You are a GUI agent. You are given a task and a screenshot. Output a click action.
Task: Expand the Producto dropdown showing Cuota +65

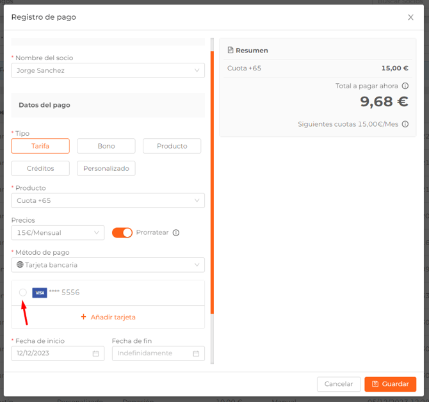(x=108, y=201)
